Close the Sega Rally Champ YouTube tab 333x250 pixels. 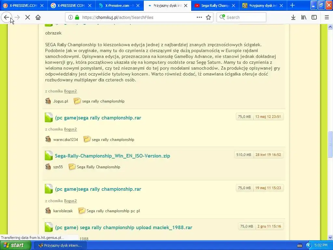click(233, 6)
